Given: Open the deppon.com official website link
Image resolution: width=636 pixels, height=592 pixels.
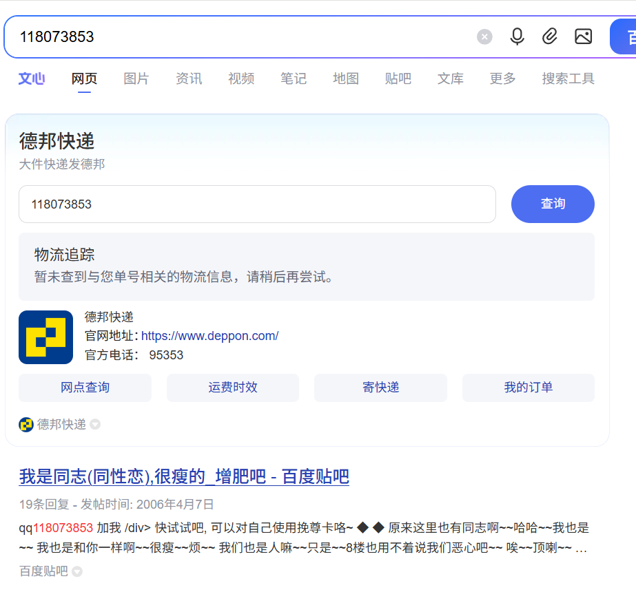Looking at the screenshot, I should [209, 336].
